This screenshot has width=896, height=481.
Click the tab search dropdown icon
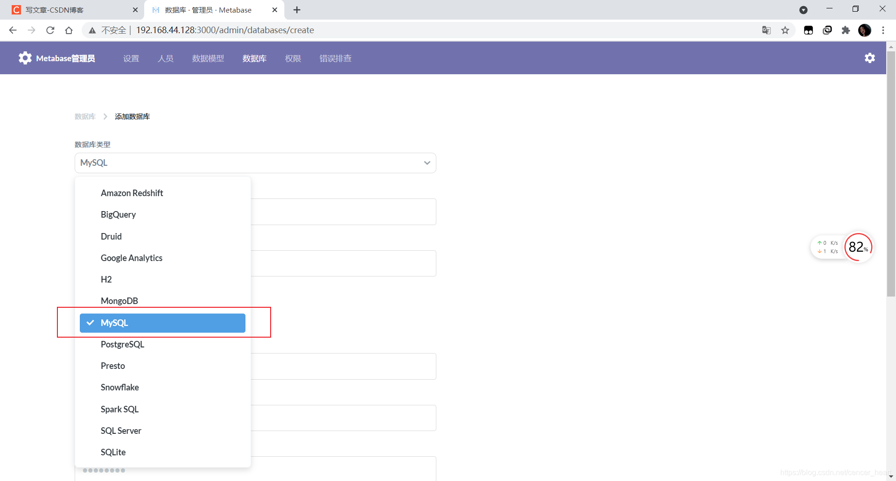(804, 10)
